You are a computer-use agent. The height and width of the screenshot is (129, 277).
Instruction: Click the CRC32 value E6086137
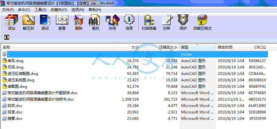(x=257, y=61)
